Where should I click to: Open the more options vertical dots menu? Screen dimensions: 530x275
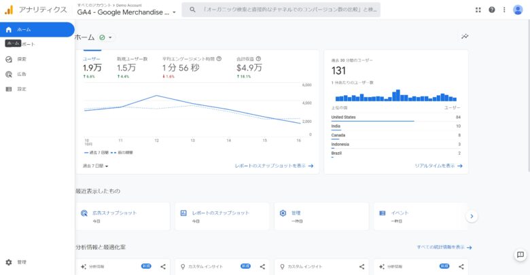click(x=504, y=10)
